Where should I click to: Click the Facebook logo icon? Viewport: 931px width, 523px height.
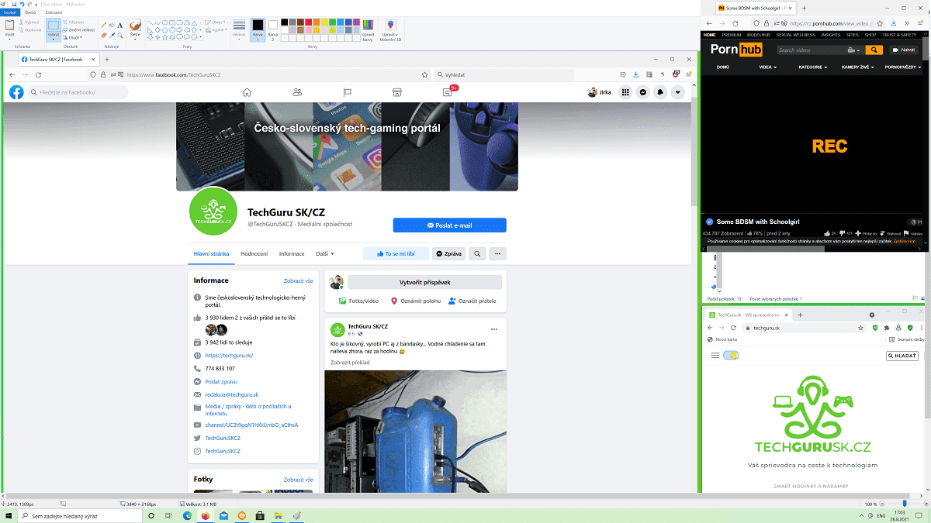click(16, 92)
